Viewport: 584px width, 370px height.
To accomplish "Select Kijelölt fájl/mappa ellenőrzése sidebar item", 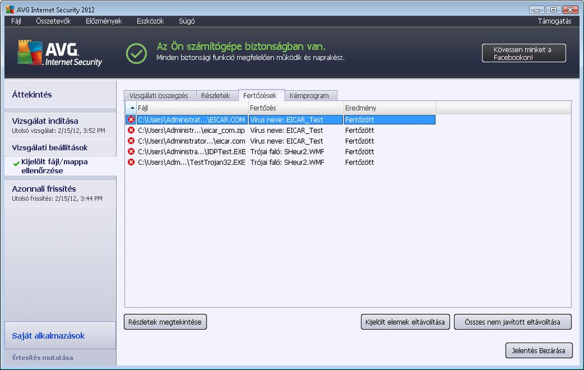I will coord(60,166).
